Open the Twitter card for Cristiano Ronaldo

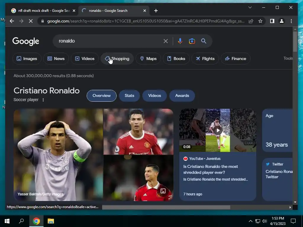[x=277, y=179]
